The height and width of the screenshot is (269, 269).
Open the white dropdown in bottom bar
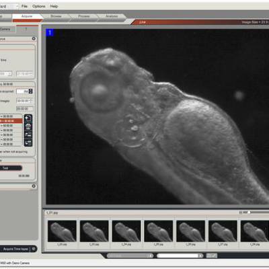180,256
